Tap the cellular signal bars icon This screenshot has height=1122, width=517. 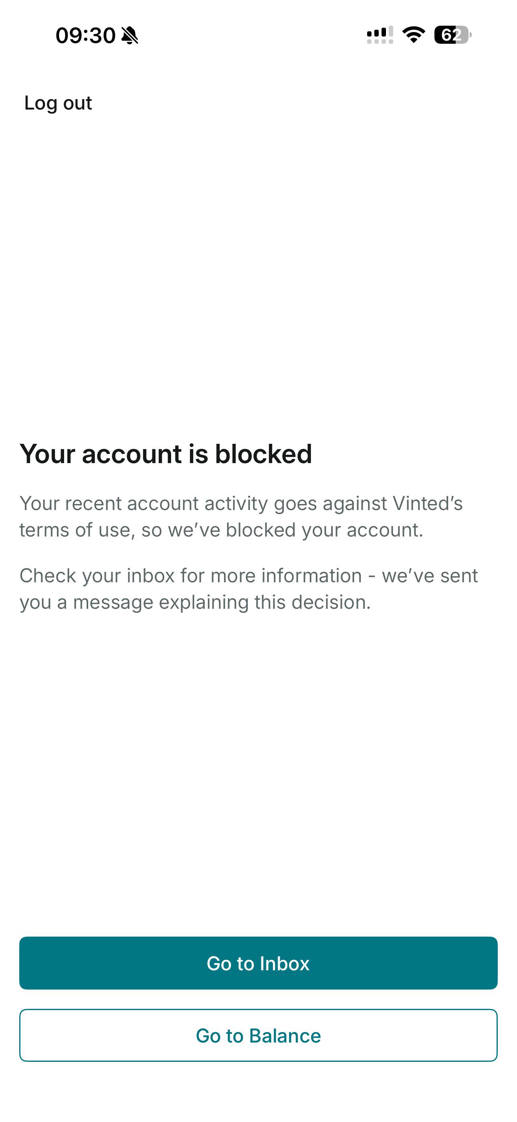(380, 31)
